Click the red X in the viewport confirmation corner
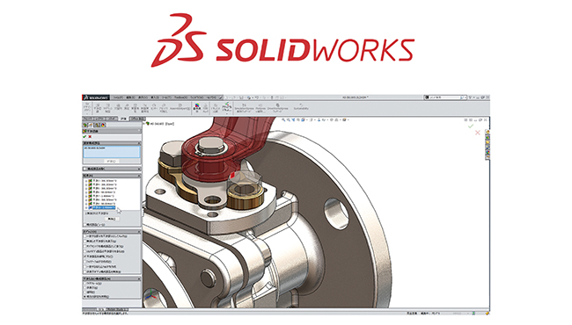Screen dimensions: 572x325 tap(478, 133)
